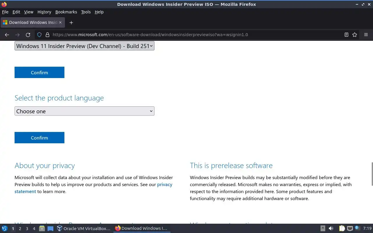Screen dimensions: 373x233
Task: Open the product language Choose one dropdown
Action: pos(85,111)
